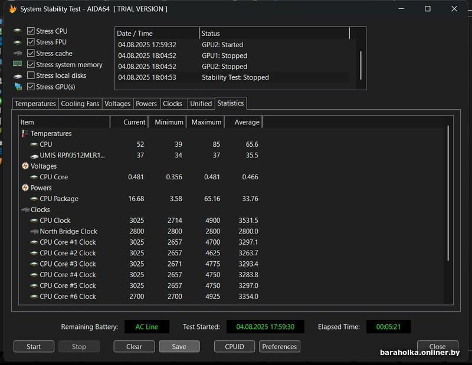
Task: Click the Elapsed Time value 00:05:21
Action: [388, 327]
